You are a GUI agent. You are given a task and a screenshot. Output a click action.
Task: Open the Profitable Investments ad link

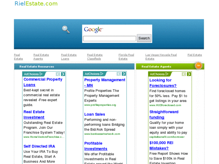tap(96, 146)
